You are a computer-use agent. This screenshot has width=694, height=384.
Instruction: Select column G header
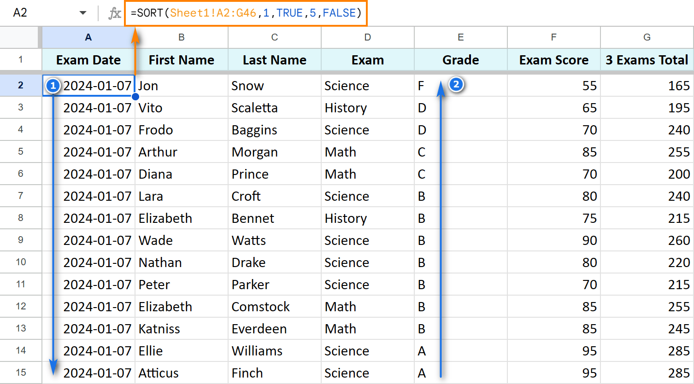click(x=647, y=37)
